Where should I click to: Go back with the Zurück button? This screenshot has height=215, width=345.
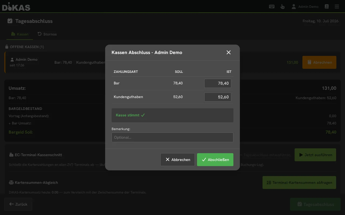[18, 204]
